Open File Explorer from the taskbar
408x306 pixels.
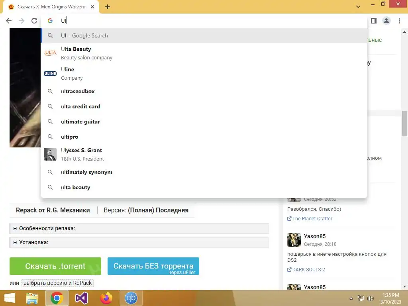click(x=32, y=298)
